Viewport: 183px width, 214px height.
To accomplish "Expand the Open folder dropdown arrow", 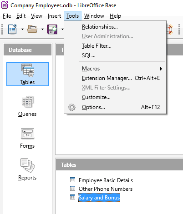I will tap(42, 30).
